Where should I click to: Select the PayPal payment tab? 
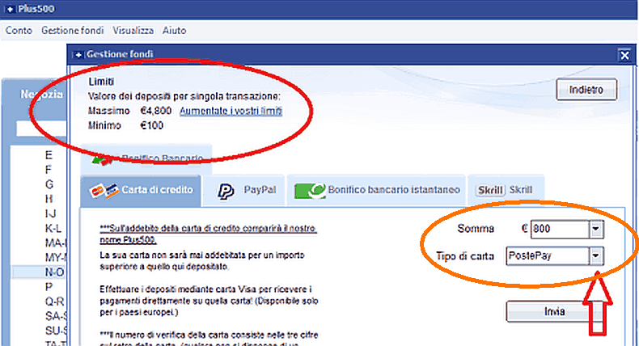[x=247, y=190]
